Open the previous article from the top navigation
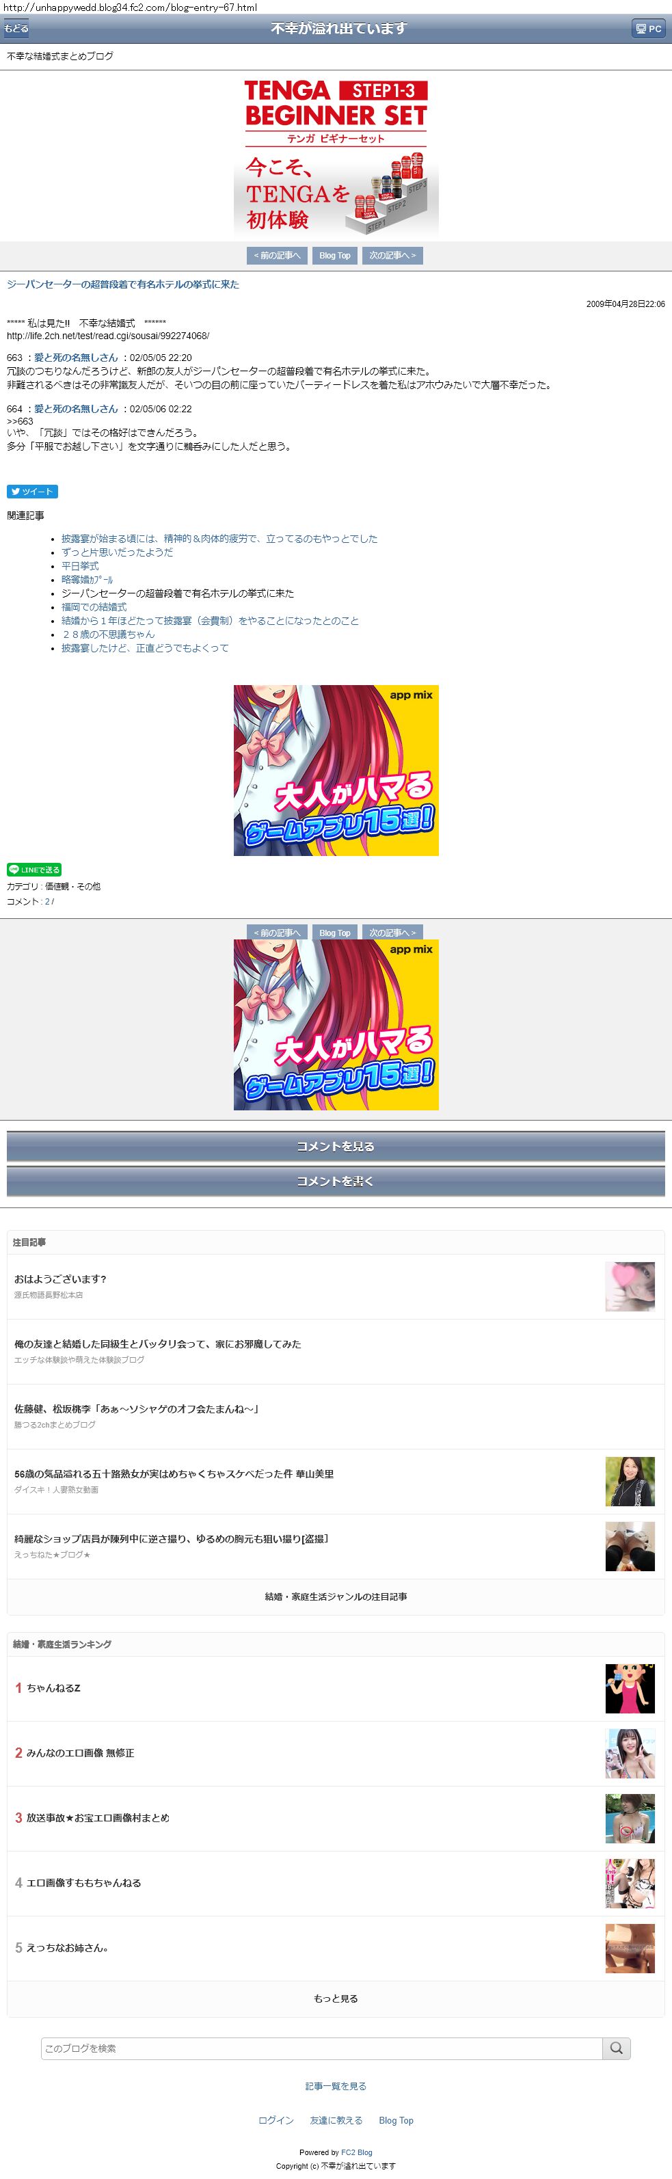The width and height of the screenshot is (672, 2179). [278, 256]
